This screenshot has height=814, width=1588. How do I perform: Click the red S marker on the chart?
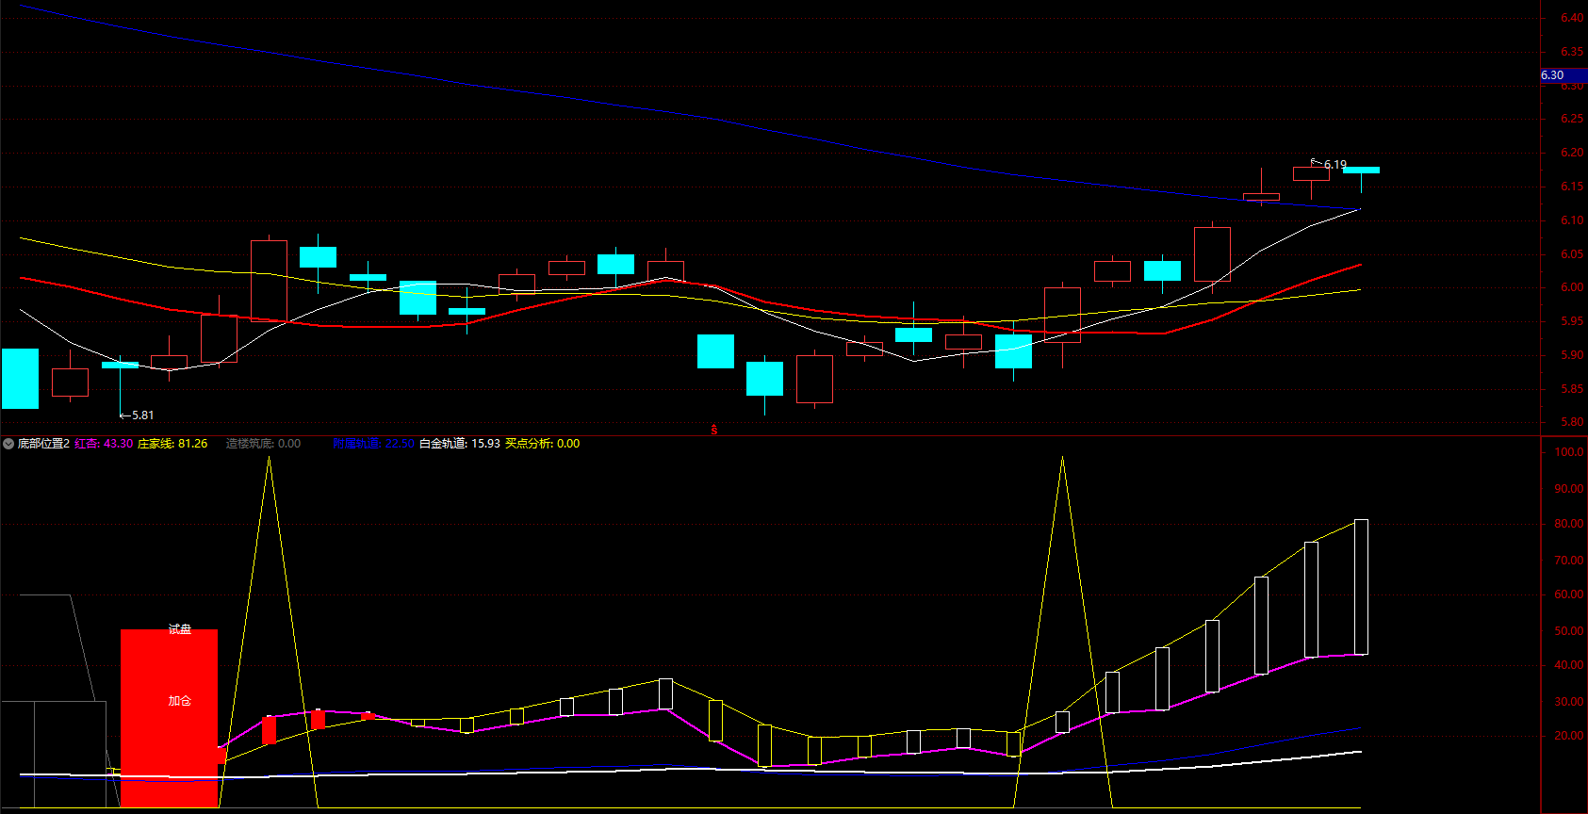(x=714, y=430)
